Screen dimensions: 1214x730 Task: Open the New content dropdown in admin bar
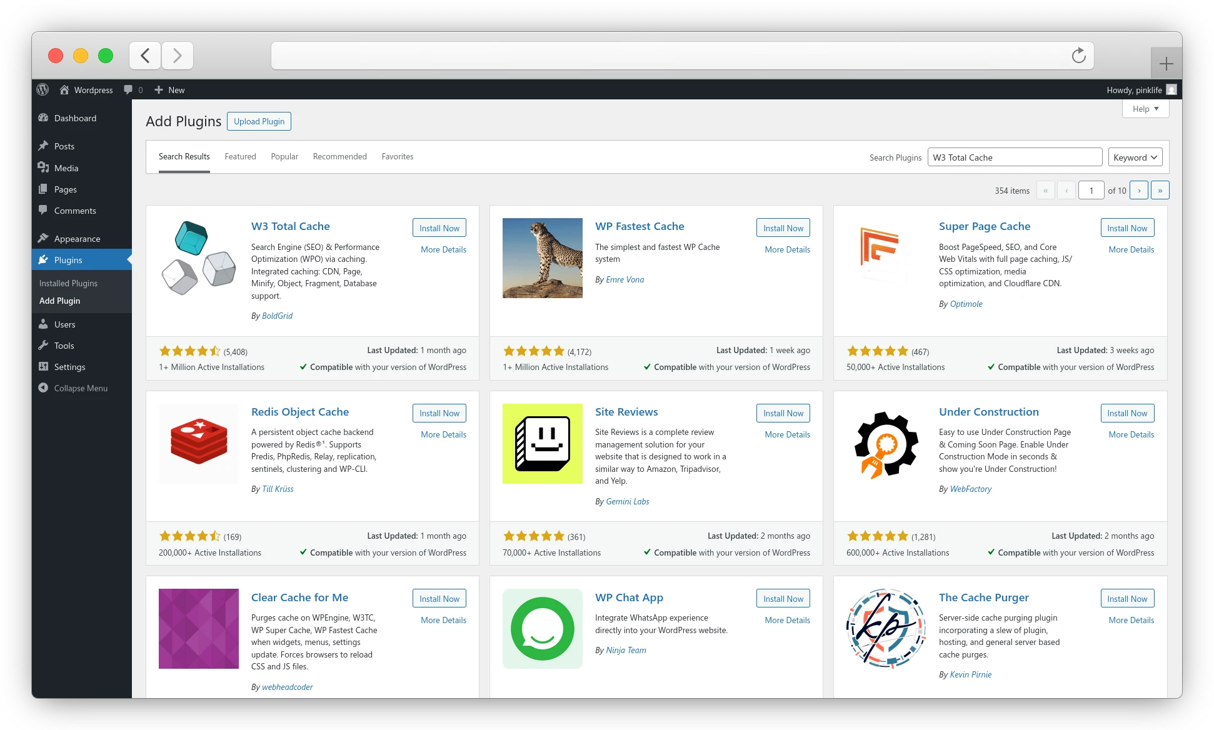(169, 89)
